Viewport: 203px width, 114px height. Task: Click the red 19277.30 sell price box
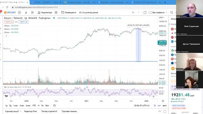tap(9, 22)
